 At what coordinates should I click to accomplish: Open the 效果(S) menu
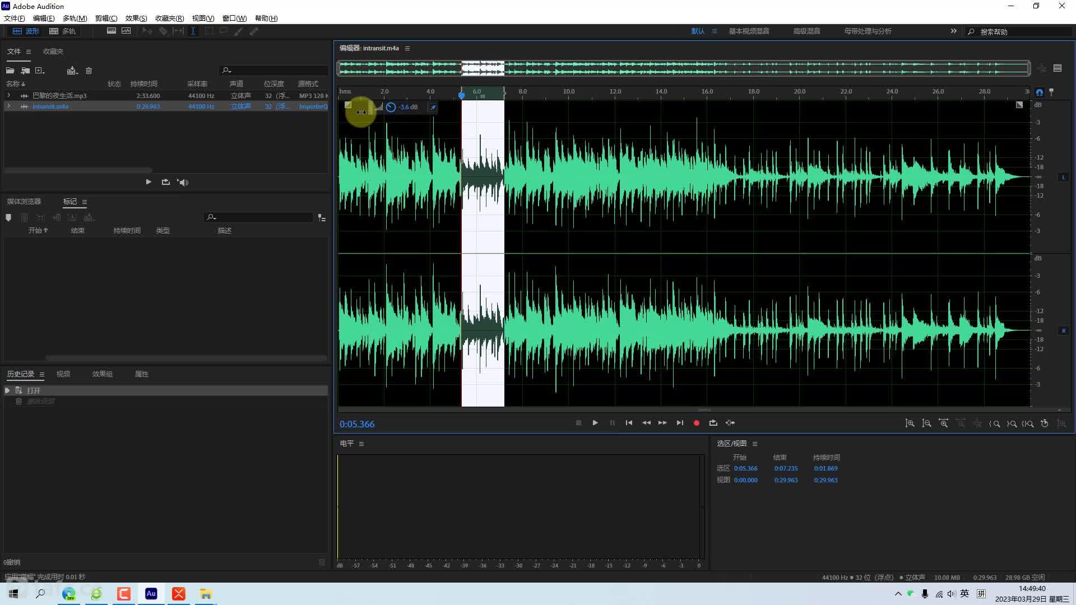[136, 18]
